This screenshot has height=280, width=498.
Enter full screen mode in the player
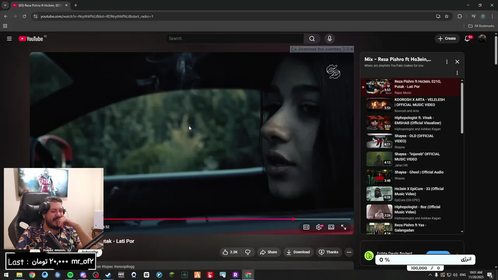click(344, 227)
